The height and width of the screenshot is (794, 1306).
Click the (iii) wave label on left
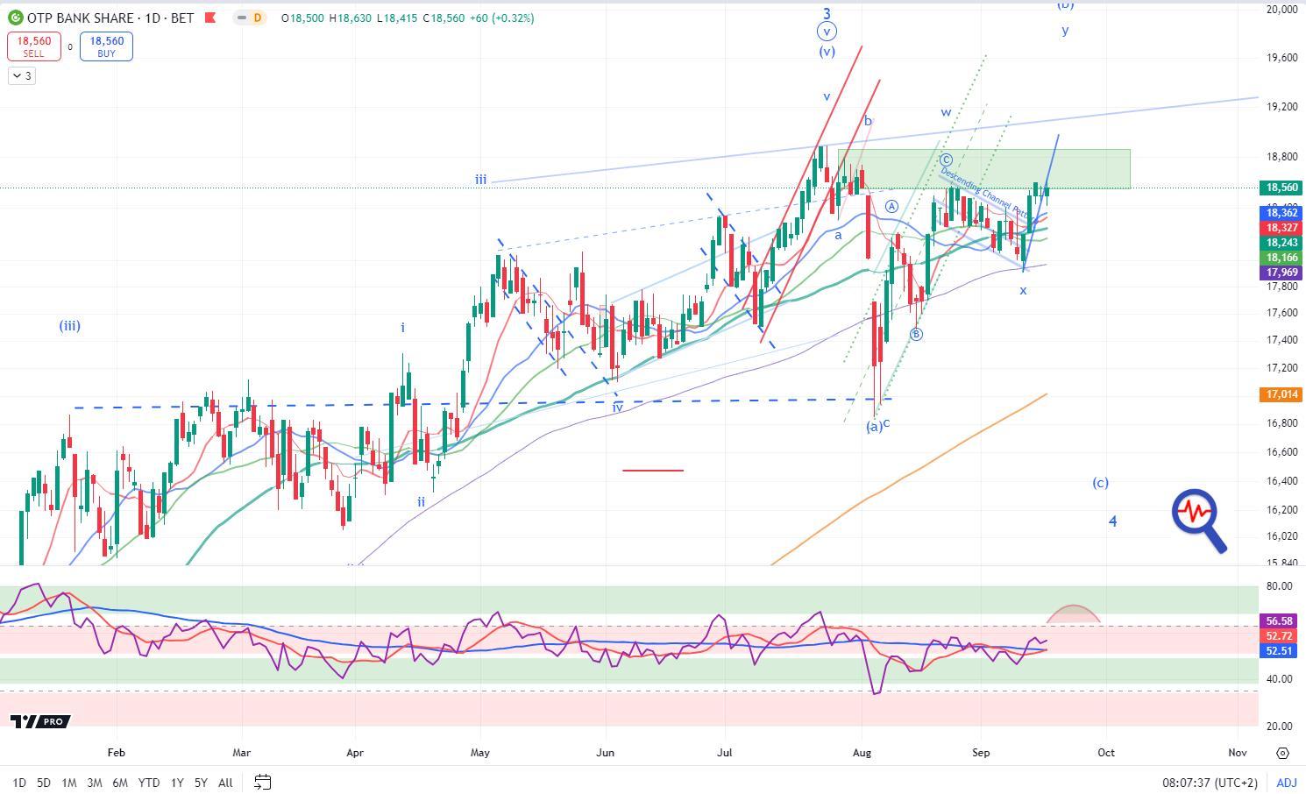(70, 326)
